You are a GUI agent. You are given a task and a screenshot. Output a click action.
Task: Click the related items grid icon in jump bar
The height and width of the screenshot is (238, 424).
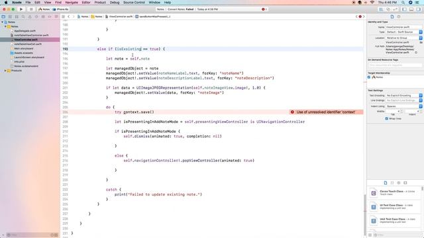click(x=64, y=17)
